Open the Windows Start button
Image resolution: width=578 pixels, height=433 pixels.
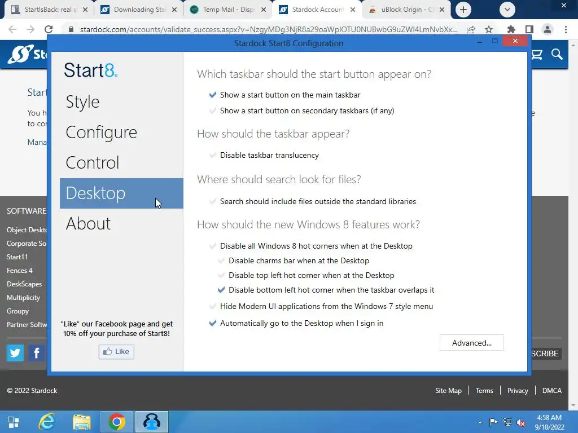click(14, 422)
